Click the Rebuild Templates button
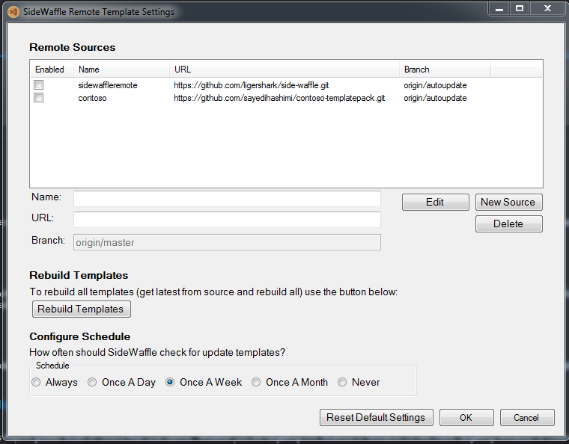The width and height of the screenshot is (569, 444). pyautogui.click(x=82, y=309)
